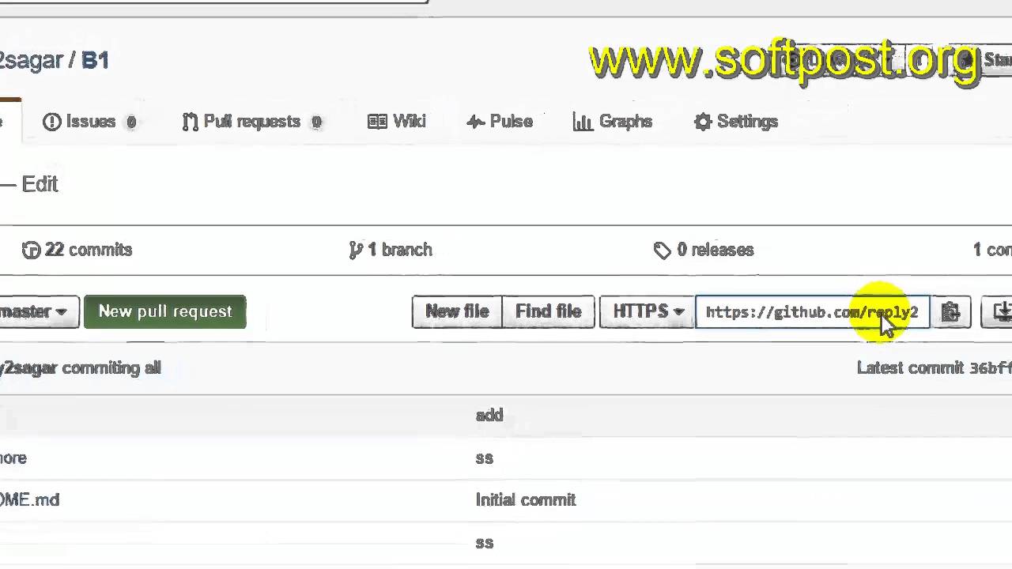Open the 'commiting all' commit message
The height and width of the screenshot is (569, 1012).
click(111, 367)
